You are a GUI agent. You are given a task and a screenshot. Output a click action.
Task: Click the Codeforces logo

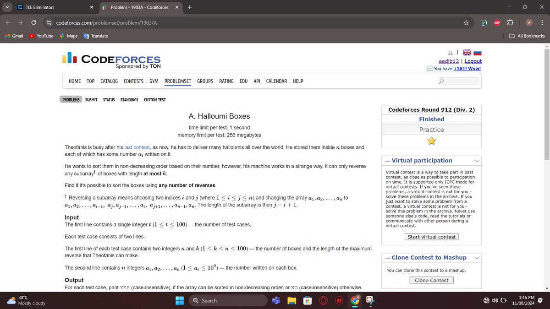coord(111,61)
